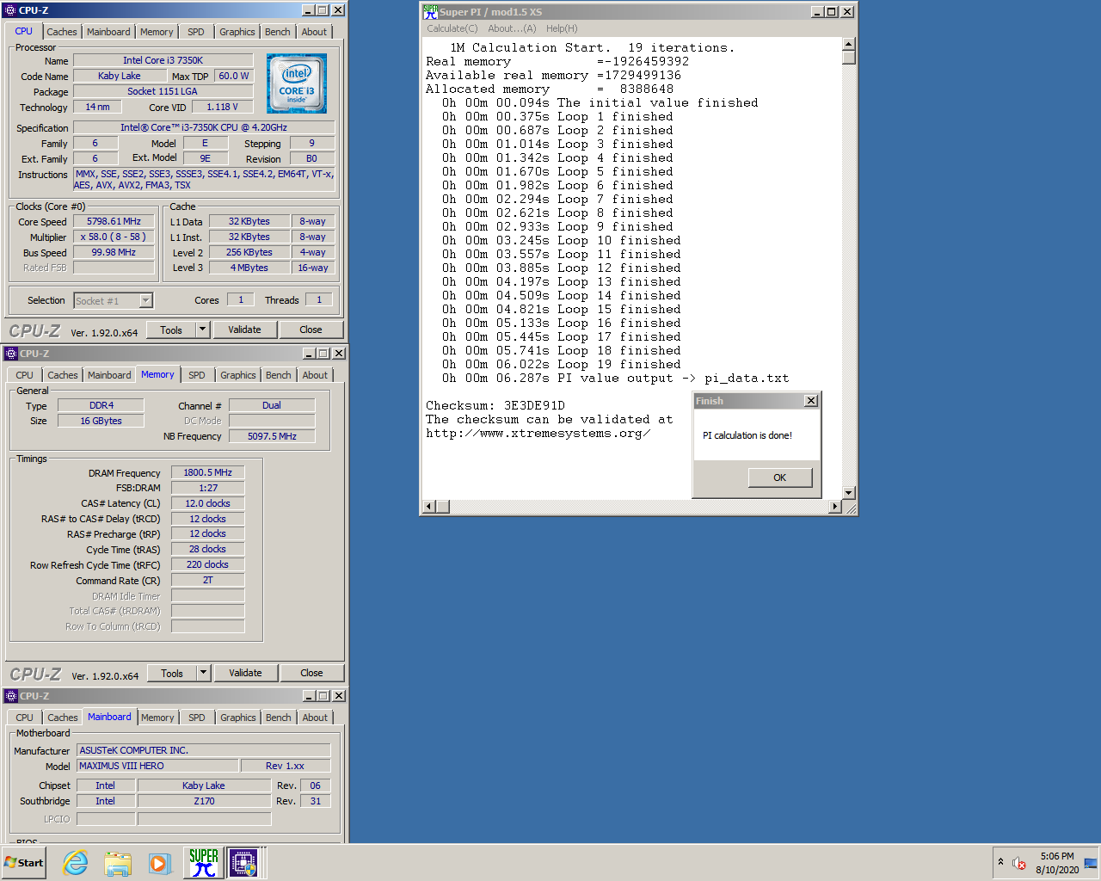1101x881 pixels.
Task: Click Southbridge value Z170
Action: 204,801
